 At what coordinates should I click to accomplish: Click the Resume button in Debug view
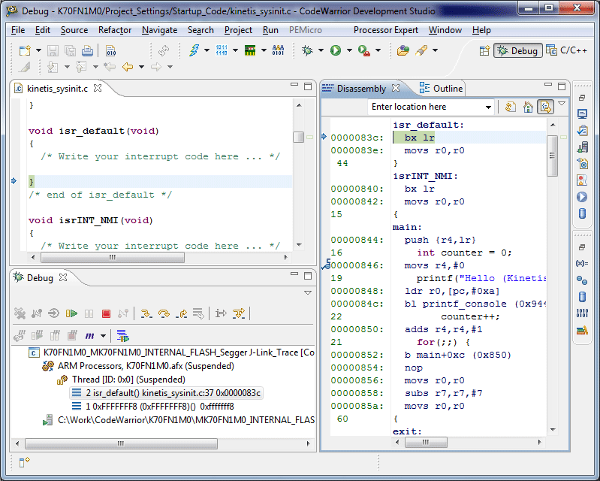[x=71, y=313]
